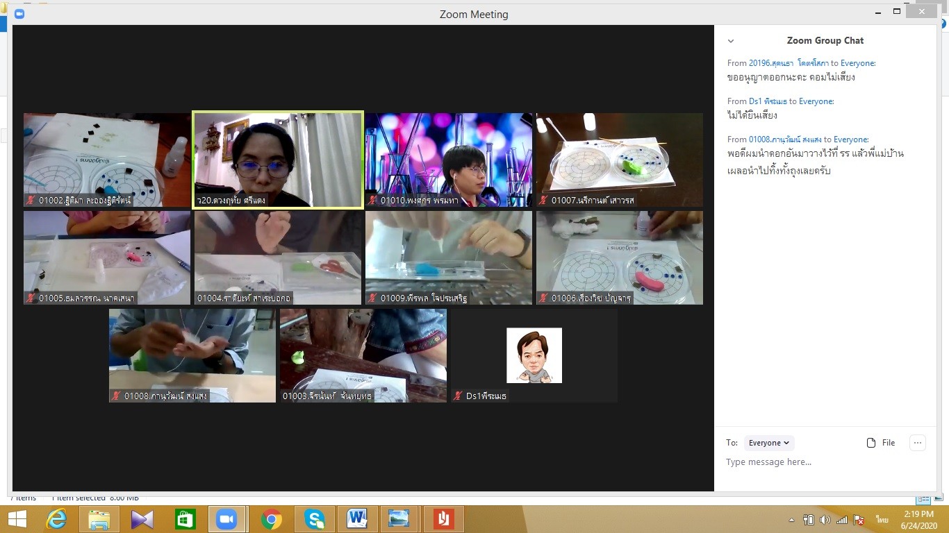Open the 'Everyone' recipient dropdown
This screenshot has width=949, height=533.
[x=768, y=443]
